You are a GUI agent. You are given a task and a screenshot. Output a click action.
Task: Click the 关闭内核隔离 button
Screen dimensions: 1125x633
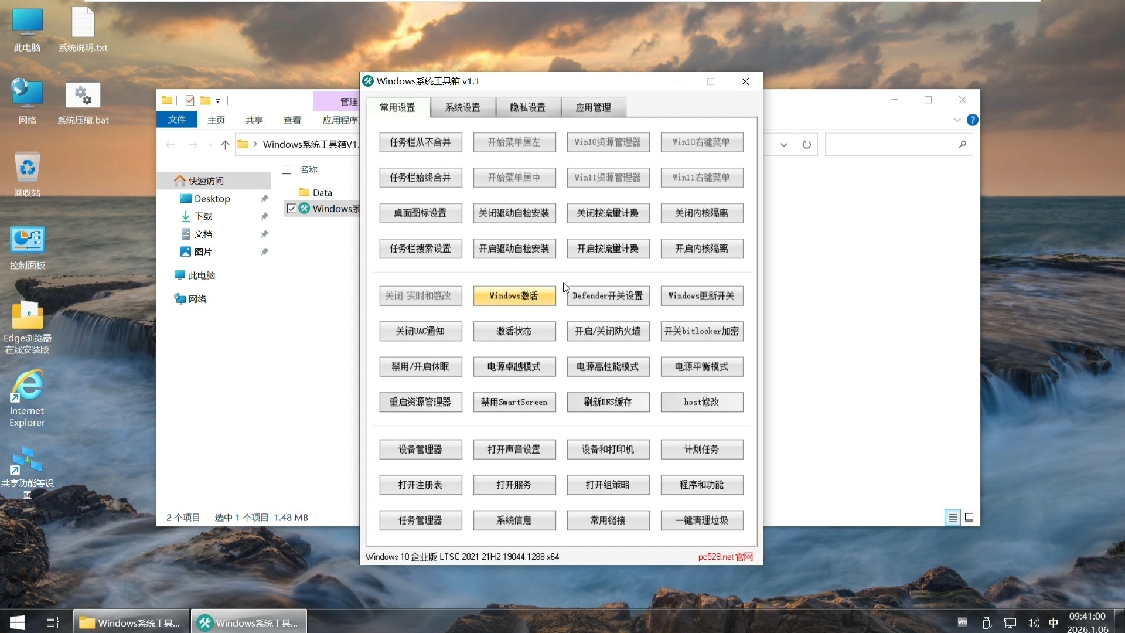(702, 213)
